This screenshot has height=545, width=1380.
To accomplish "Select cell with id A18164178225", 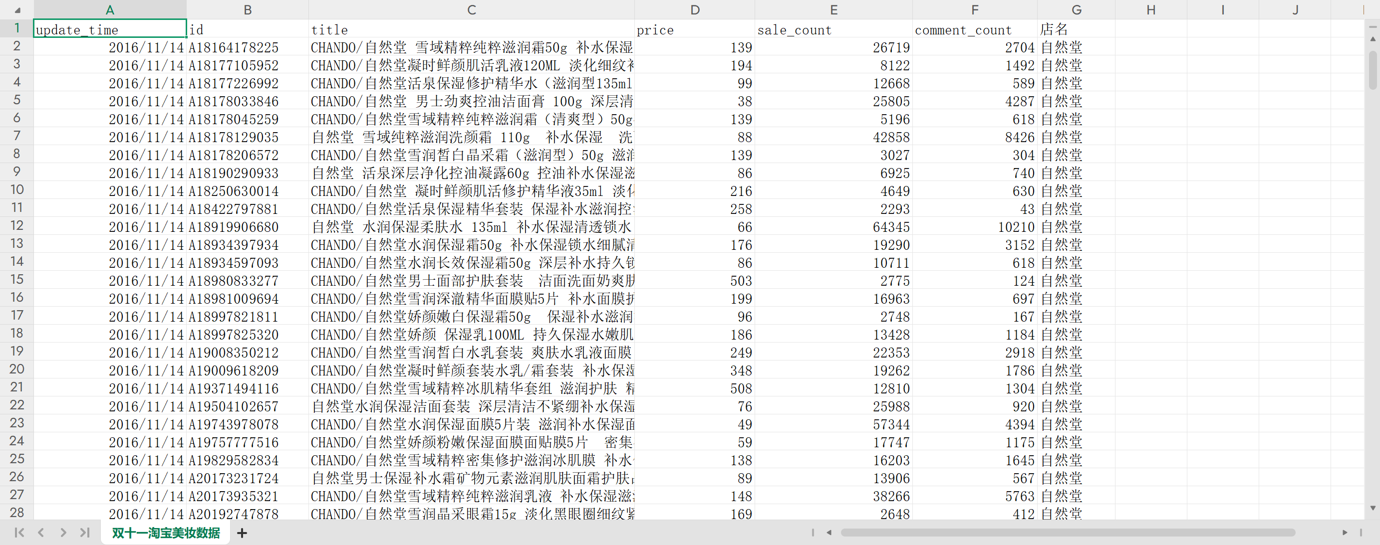I will point(248,47).
